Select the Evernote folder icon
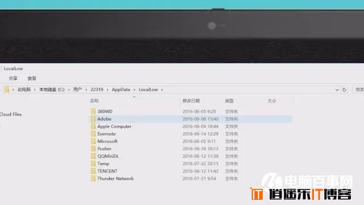The height and width of the screenshot is (205, 364). 93,134
